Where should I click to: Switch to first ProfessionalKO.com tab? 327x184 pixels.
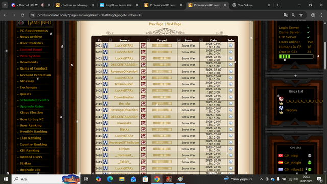pyautogui.click(x=163, y=5)
